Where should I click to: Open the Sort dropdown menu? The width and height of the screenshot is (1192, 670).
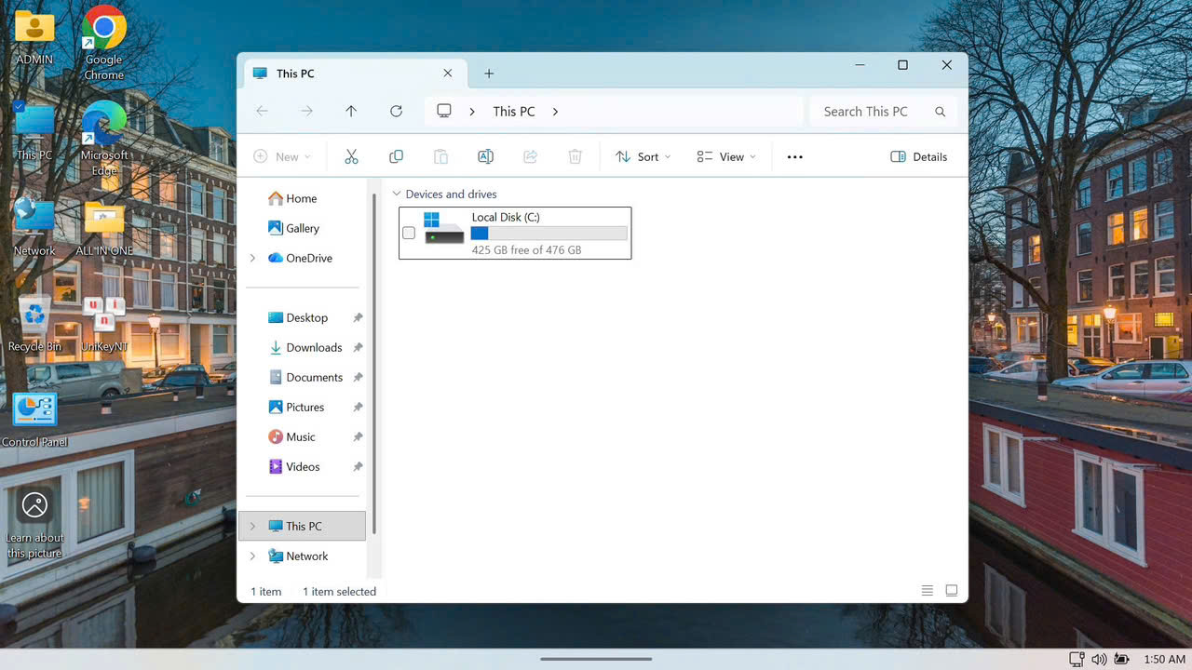643,157
